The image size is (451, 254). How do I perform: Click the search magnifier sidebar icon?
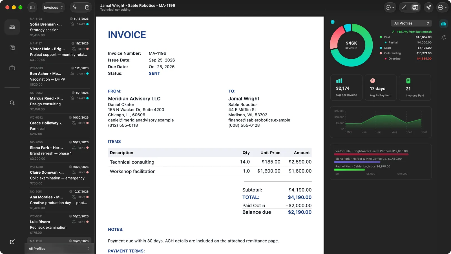point(12,103)
